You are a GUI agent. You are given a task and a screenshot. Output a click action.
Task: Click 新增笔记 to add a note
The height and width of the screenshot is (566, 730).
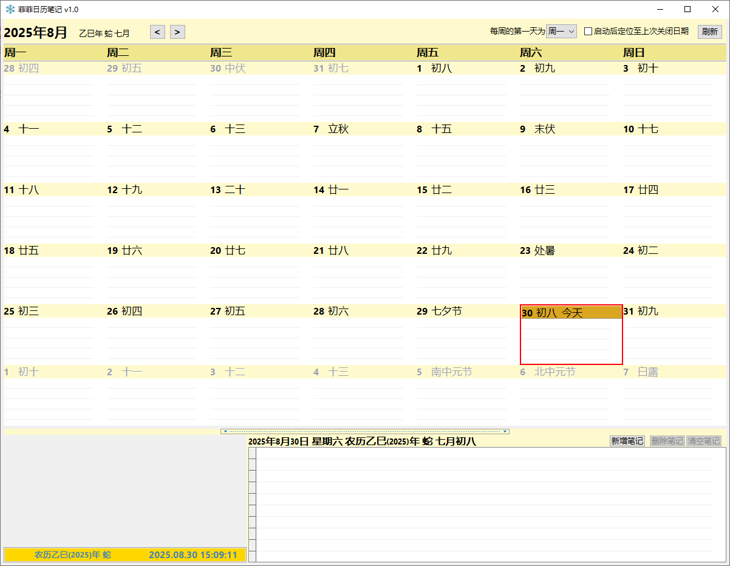click(627, 441)
